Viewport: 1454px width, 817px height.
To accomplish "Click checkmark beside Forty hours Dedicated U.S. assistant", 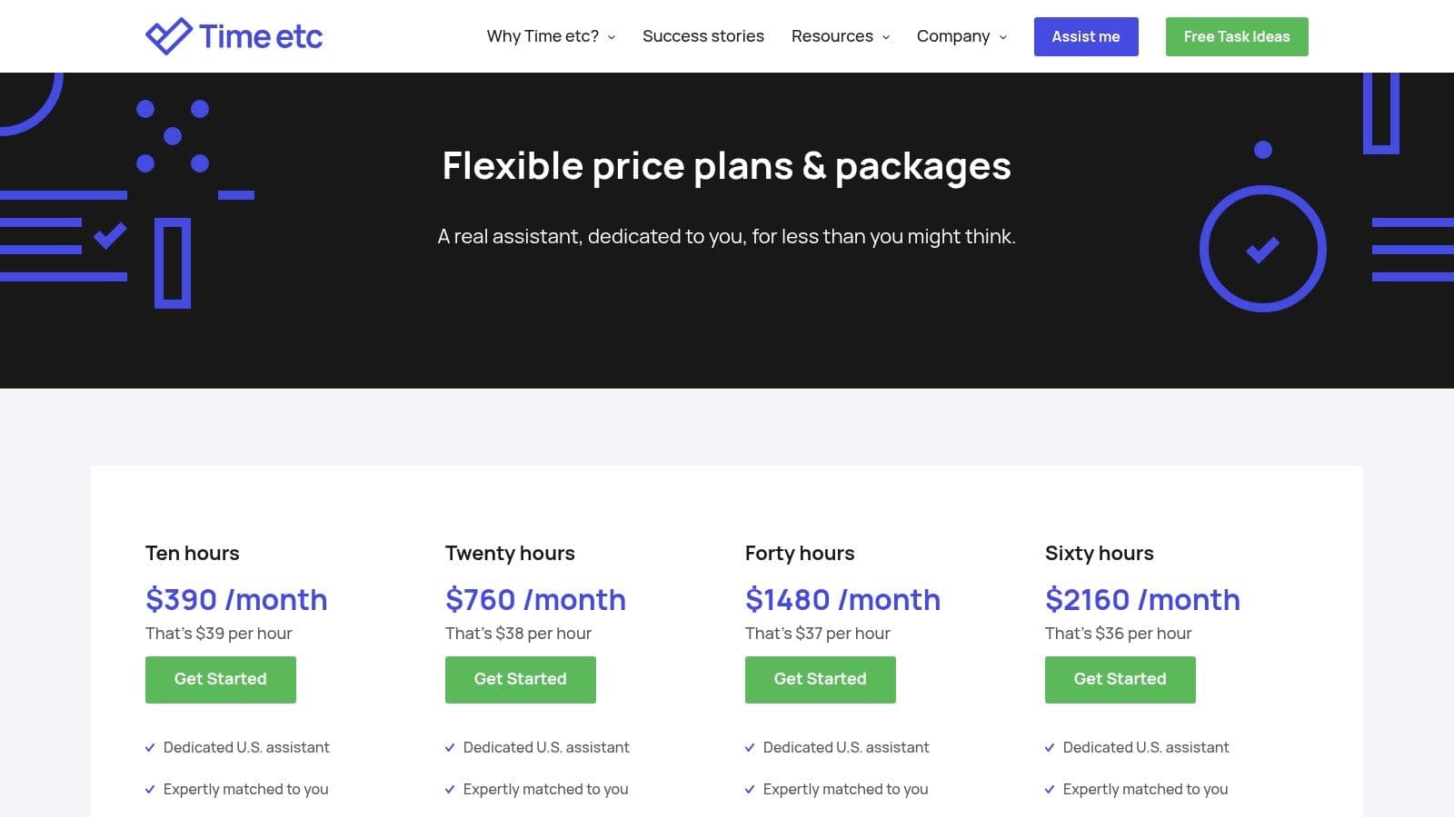I will click(x=750, y=748).
